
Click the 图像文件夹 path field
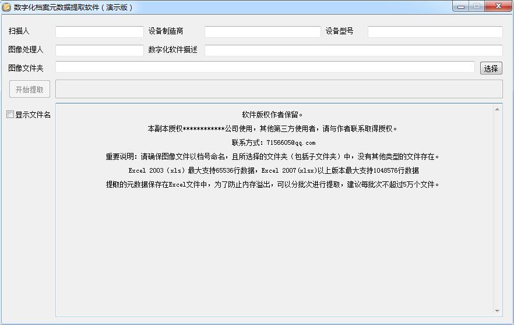pyautogui.click(x=265, y=67)
